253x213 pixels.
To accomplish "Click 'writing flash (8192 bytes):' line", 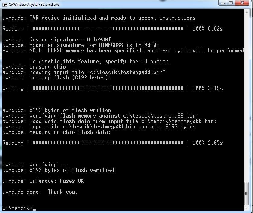I will tap(57, 78).
